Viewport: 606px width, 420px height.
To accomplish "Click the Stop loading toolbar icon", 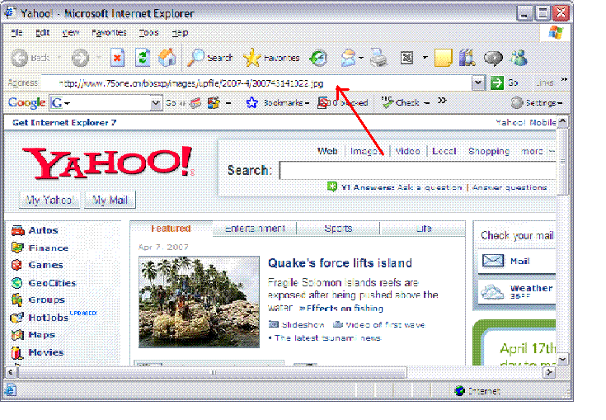I will pos(118,58).
